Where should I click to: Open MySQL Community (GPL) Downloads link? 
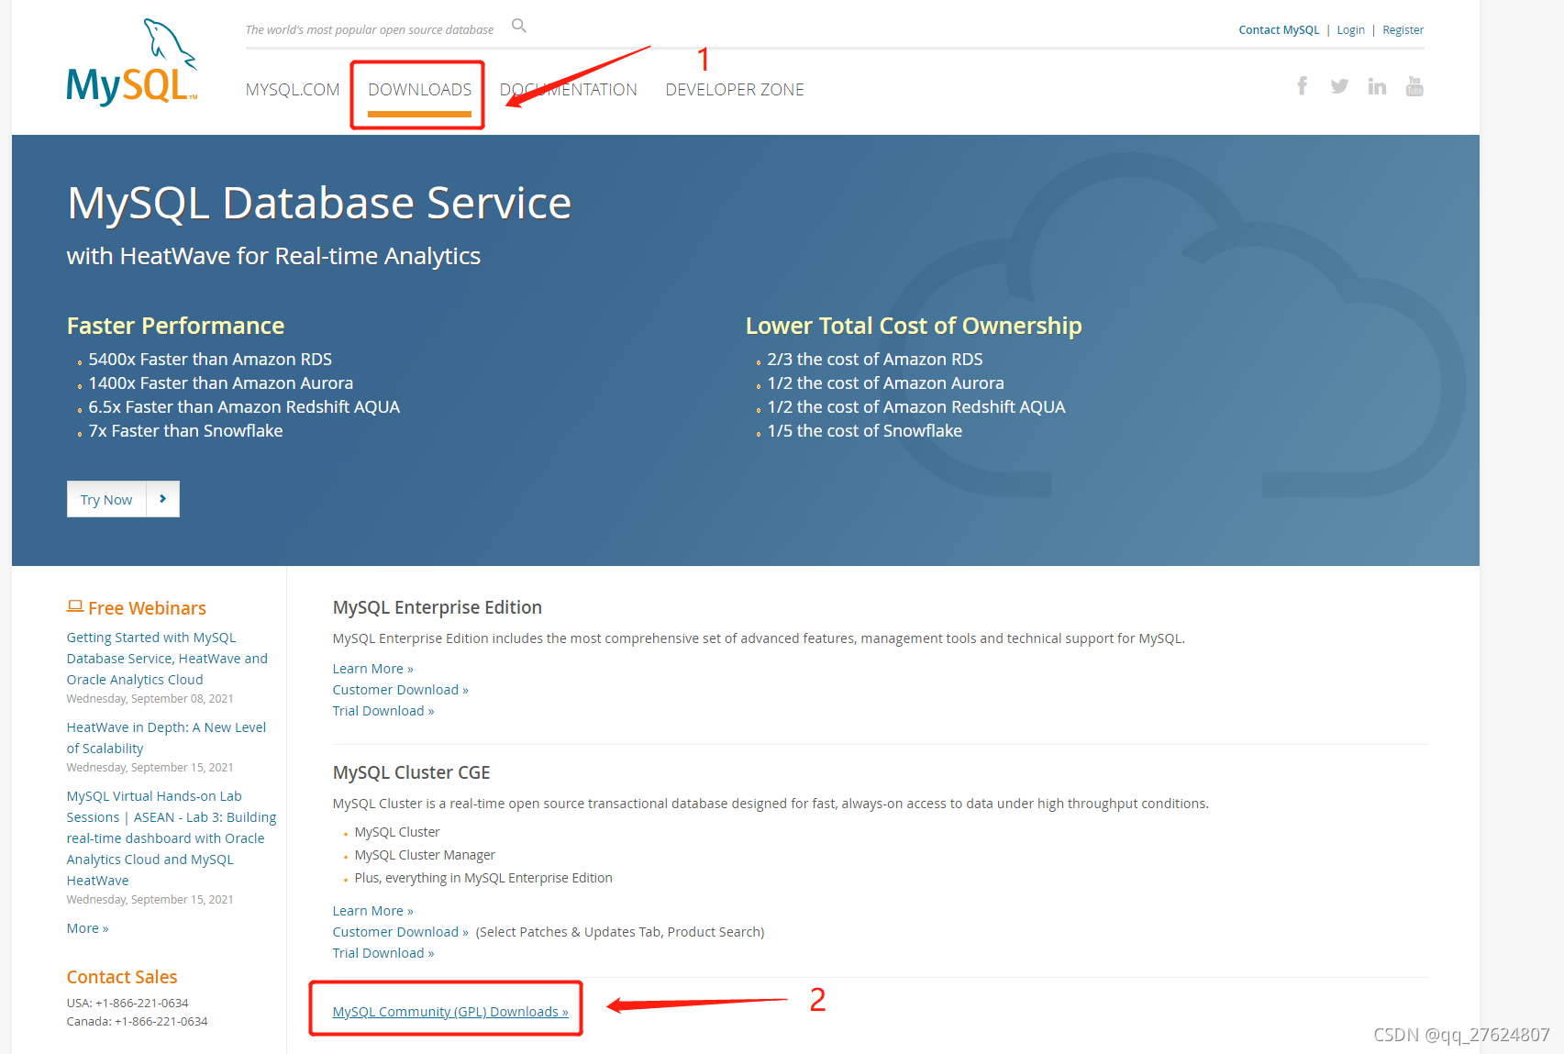coord(450,1012)
